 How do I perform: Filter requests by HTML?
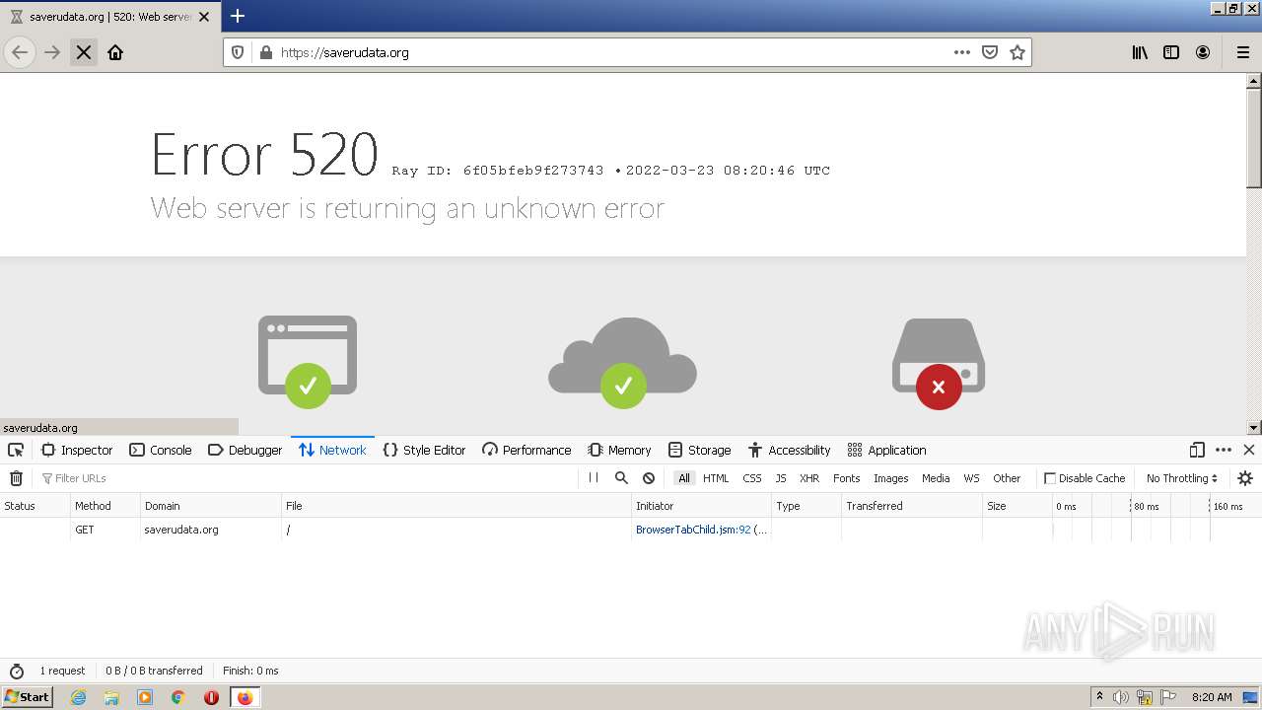(716, 478)
